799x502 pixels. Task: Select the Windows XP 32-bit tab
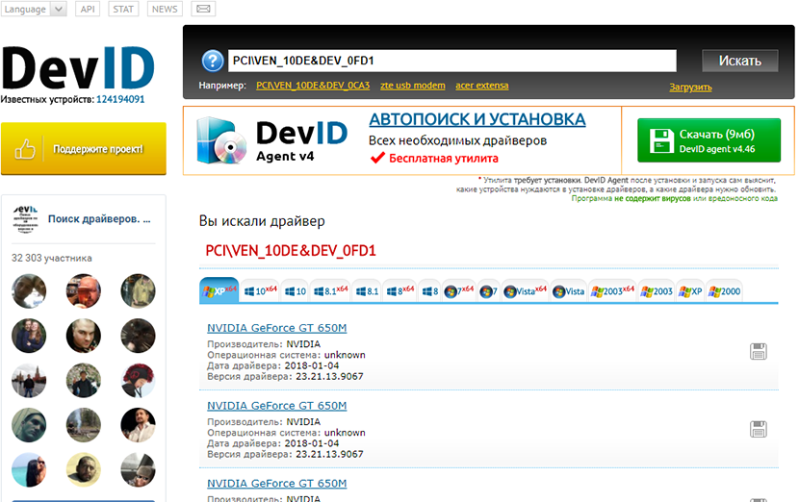[x=690, y=291]
